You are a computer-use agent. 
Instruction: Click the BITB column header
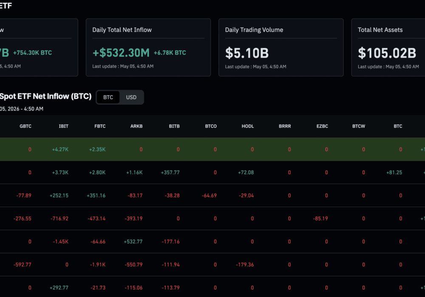tap(174, 126)
